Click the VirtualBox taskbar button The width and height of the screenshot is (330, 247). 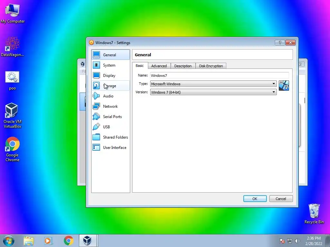88,241
